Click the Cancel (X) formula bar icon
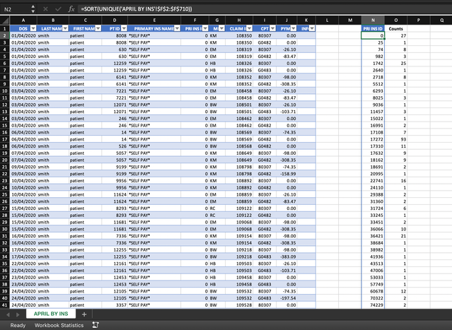This screenshot has height=330, width=452. [x=45, y=9]
